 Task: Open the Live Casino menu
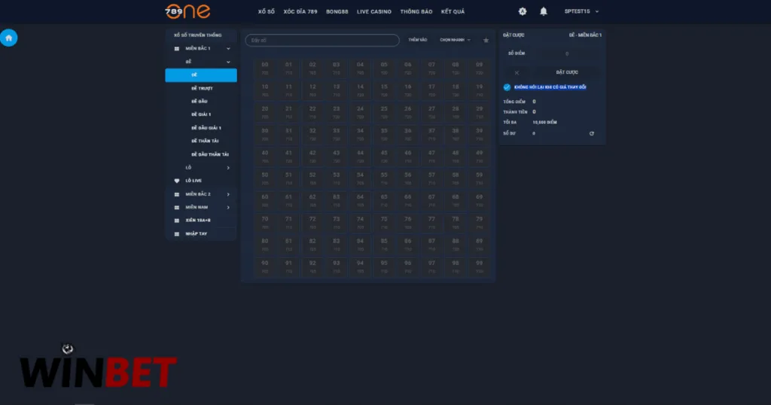tap(374, 12)
